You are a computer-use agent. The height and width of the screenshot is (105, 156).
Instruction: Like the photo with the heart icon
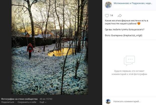coord(107,16)
